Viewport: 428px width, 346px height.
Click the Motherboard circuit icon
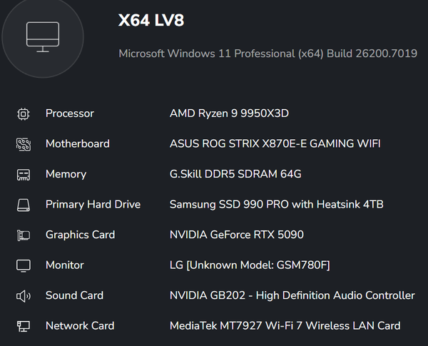pos(24,144)
